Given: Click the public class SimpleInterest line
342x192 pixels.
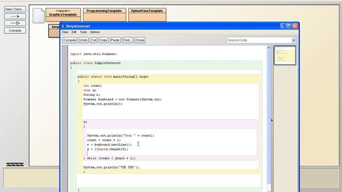Looking at the screenshot, I should tap(95, 63).
